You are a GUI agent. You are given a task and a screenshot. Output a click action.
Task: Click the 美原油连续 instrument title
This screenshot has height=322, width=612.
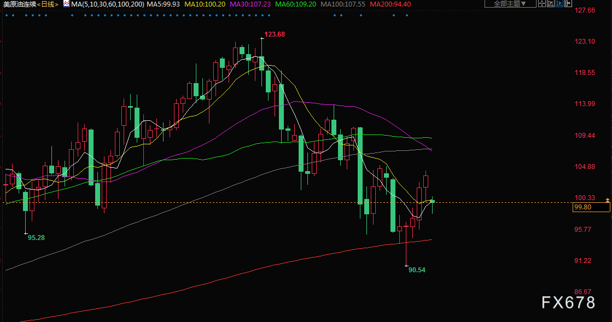pyautogui.click(x=19, y=4)
